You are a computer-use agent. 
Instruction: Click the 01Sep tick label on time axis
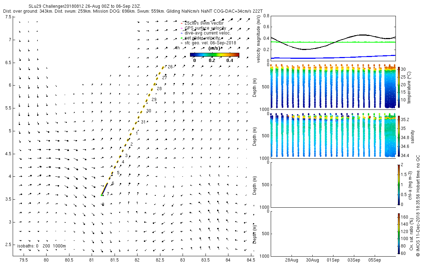333,260
